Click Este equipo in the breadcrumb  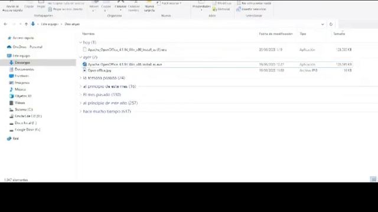50,24
